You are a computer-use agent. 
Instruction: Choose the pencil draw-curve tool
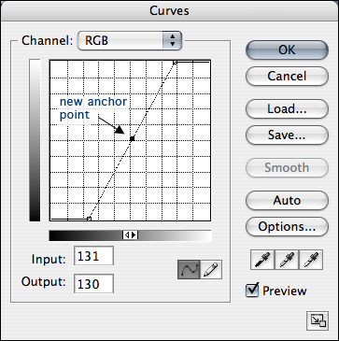pyautogui.click(x=211, y=269)
